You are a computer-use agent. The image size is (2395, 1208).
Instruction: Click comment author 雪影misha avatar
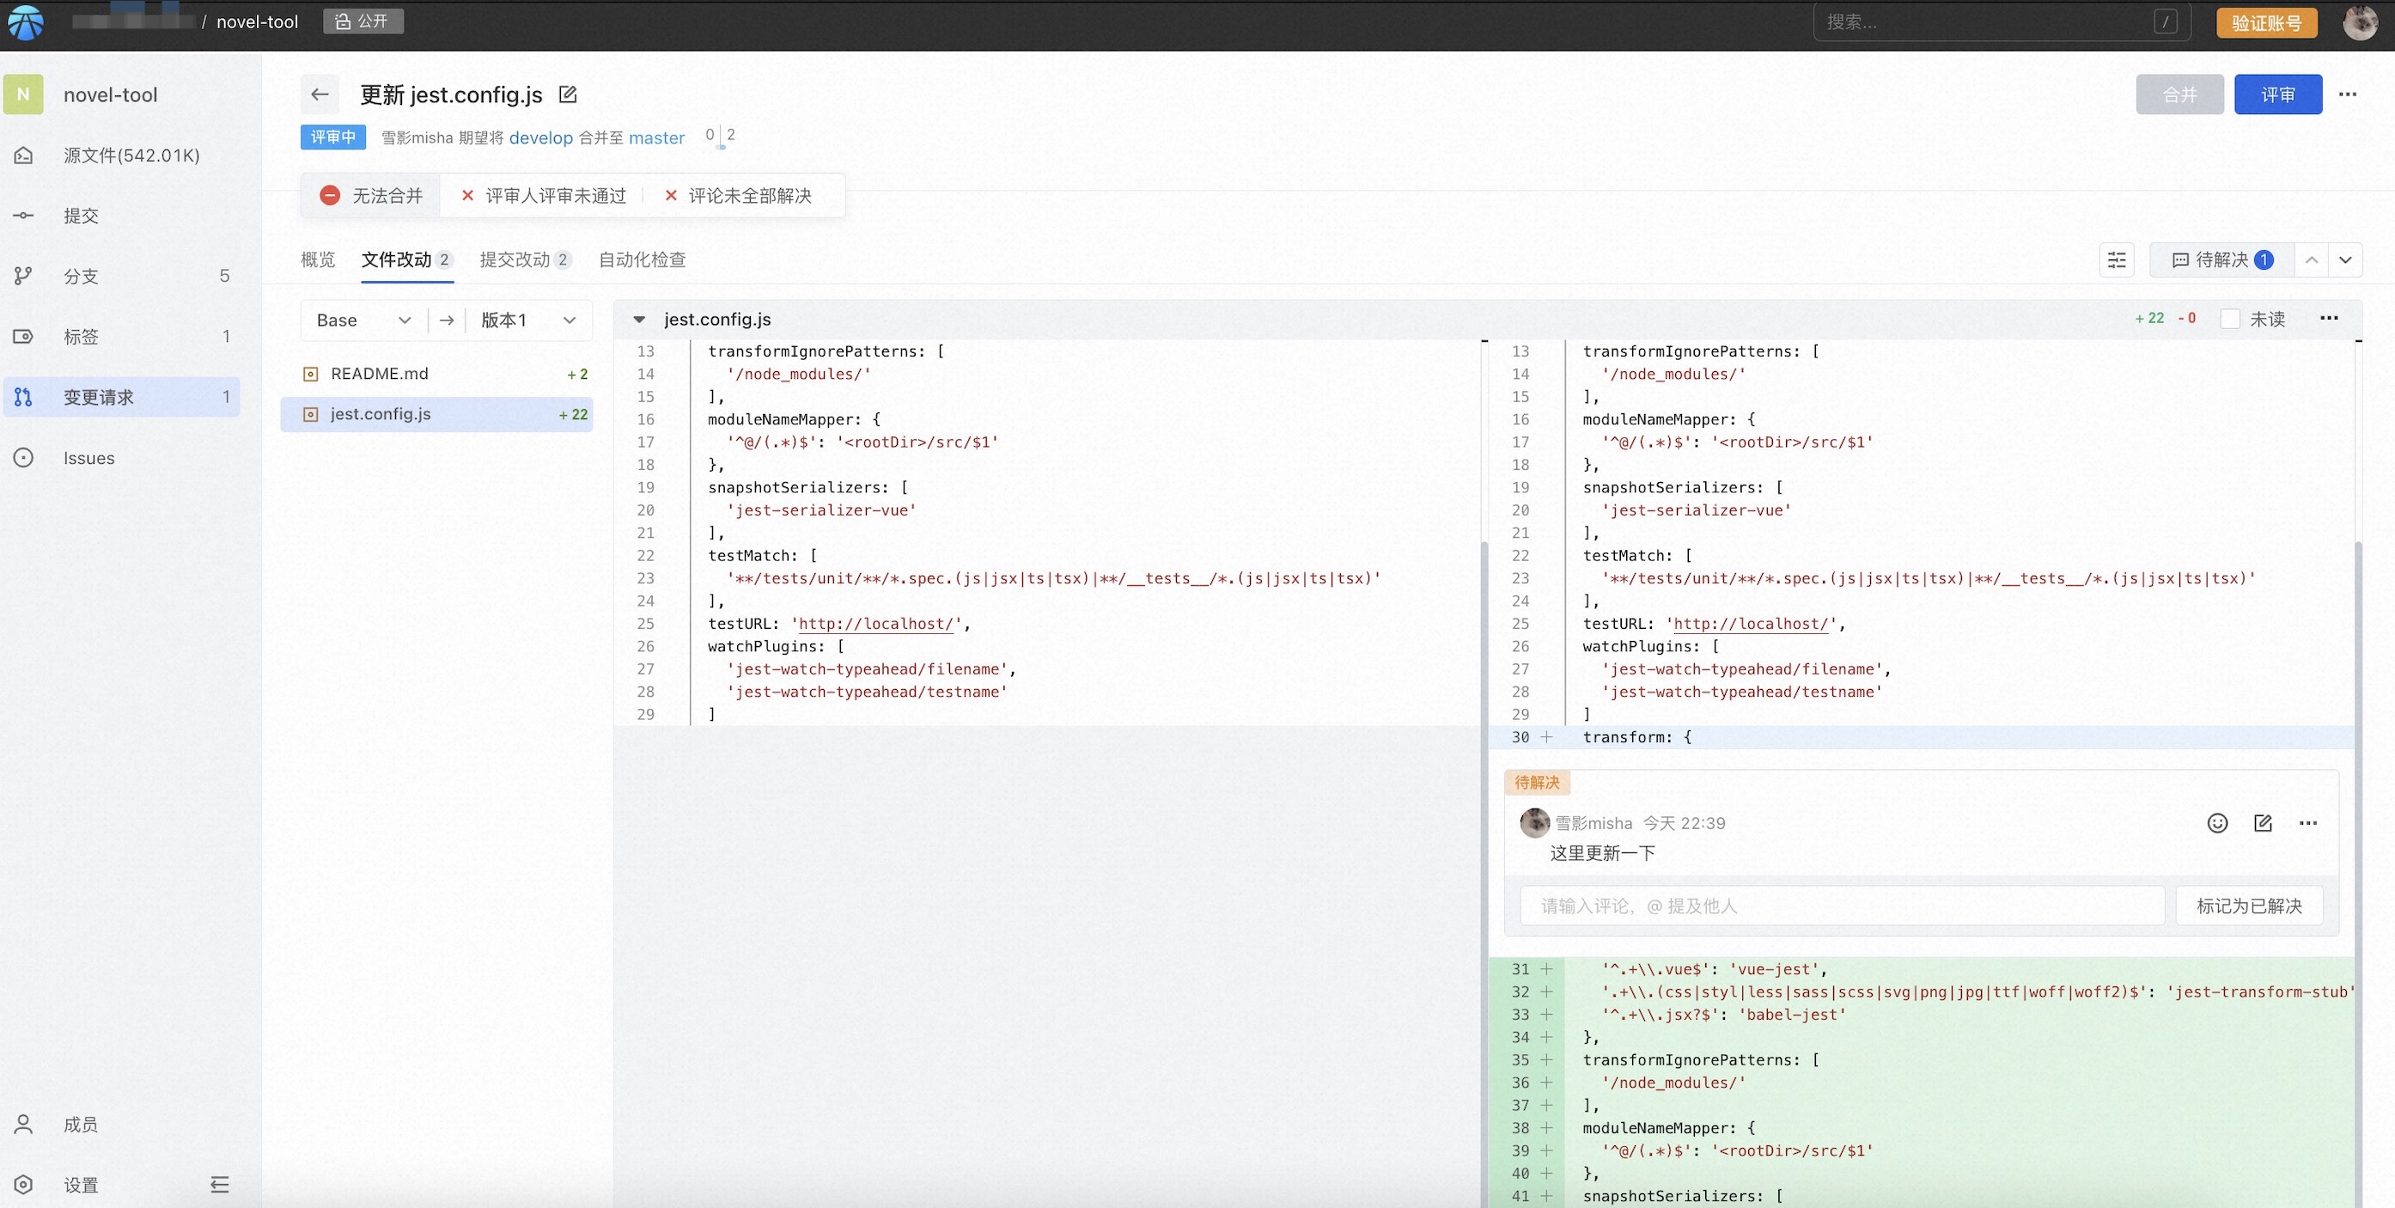[x=1534, y=823]
